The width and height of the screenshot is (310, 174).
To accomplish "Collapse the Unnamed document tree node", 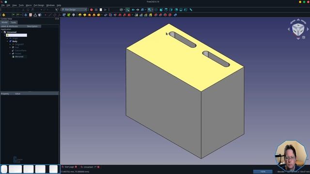I will tap(2, 32).
